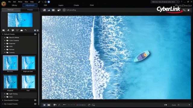
Task: Click the color label swatches at bottom
Action: [81, 105]
